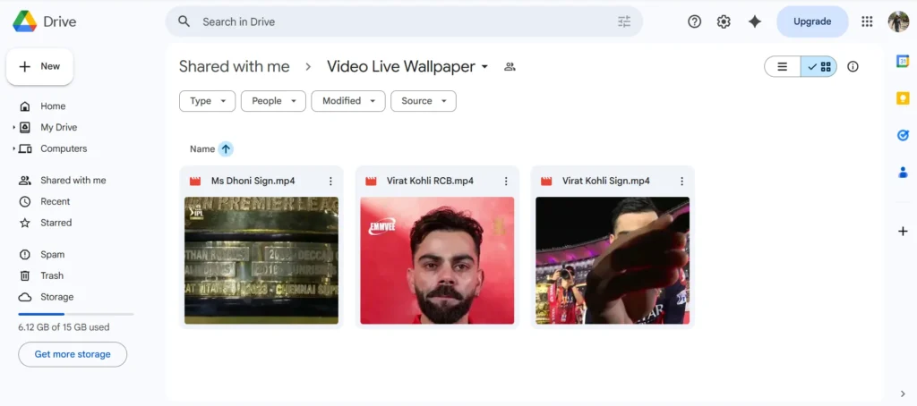The image size is (917, 406).
Task: Click the Gemini sparkle icon
Action: pyautogui.click(x=755, y=21)
